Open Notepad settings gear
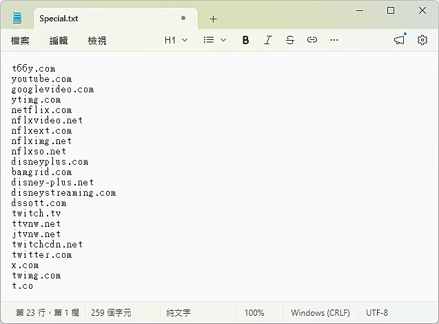 422,40
